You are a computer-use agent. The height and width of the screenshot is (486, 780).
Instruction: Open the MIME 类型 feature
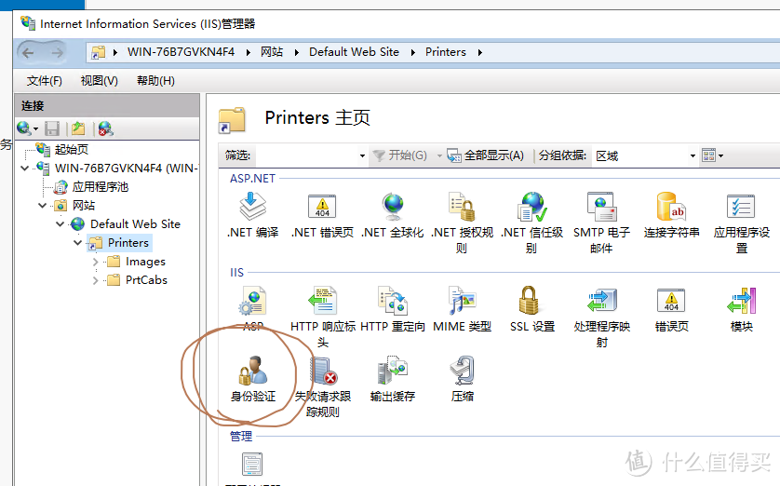462,309
